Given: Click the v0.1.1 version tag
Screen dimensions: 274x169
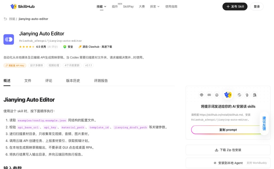Looking at the screenshot, I should point(88,65).
